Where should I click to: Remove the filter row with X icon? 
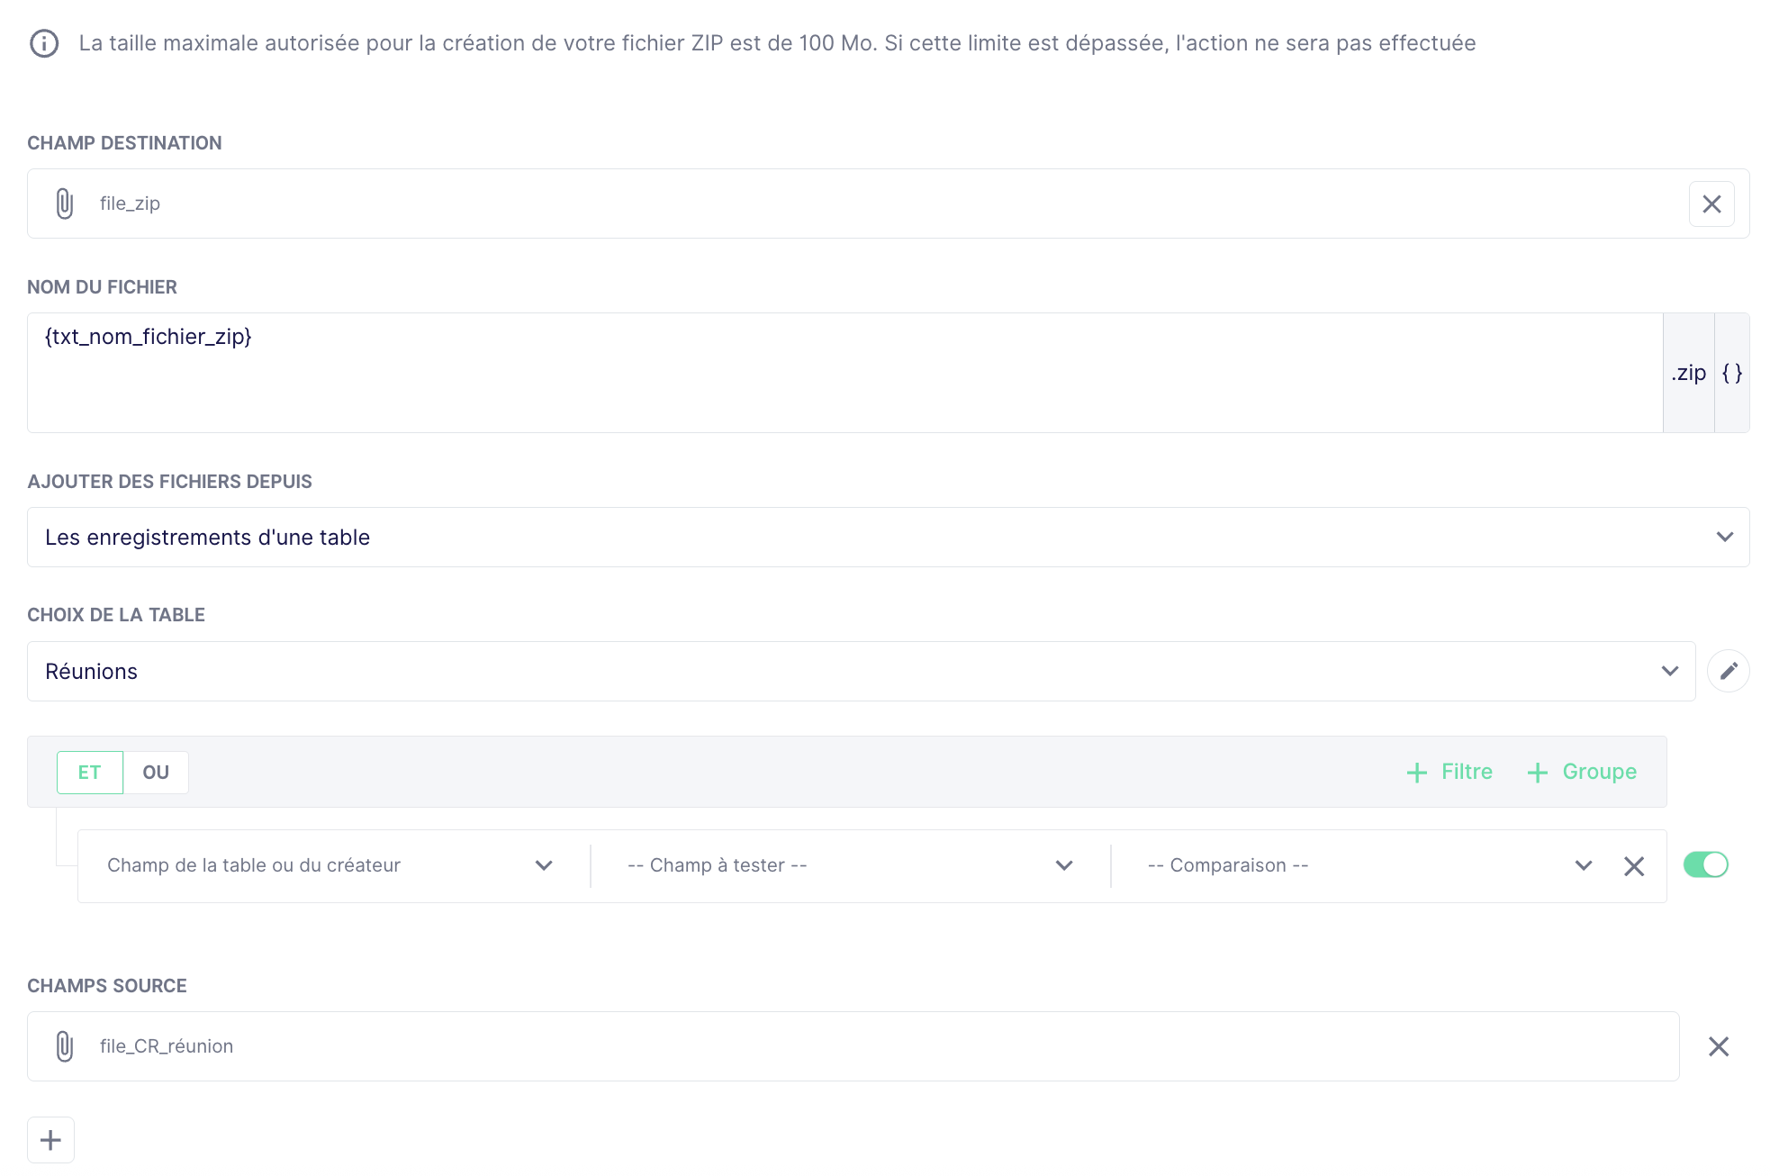[x=1634, y=866]
